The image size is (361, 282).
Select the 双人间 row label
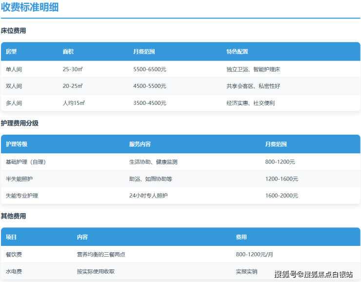click(14, 86)
